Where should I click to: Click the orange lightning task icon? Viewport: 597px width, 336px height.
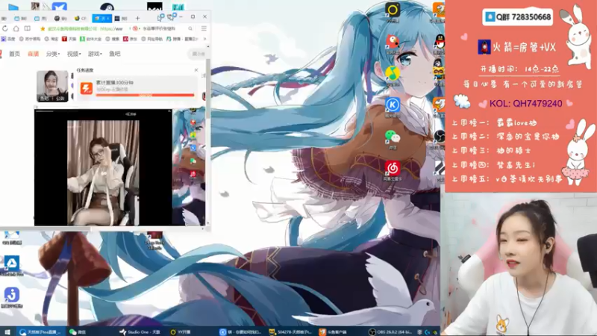point(87,89)
